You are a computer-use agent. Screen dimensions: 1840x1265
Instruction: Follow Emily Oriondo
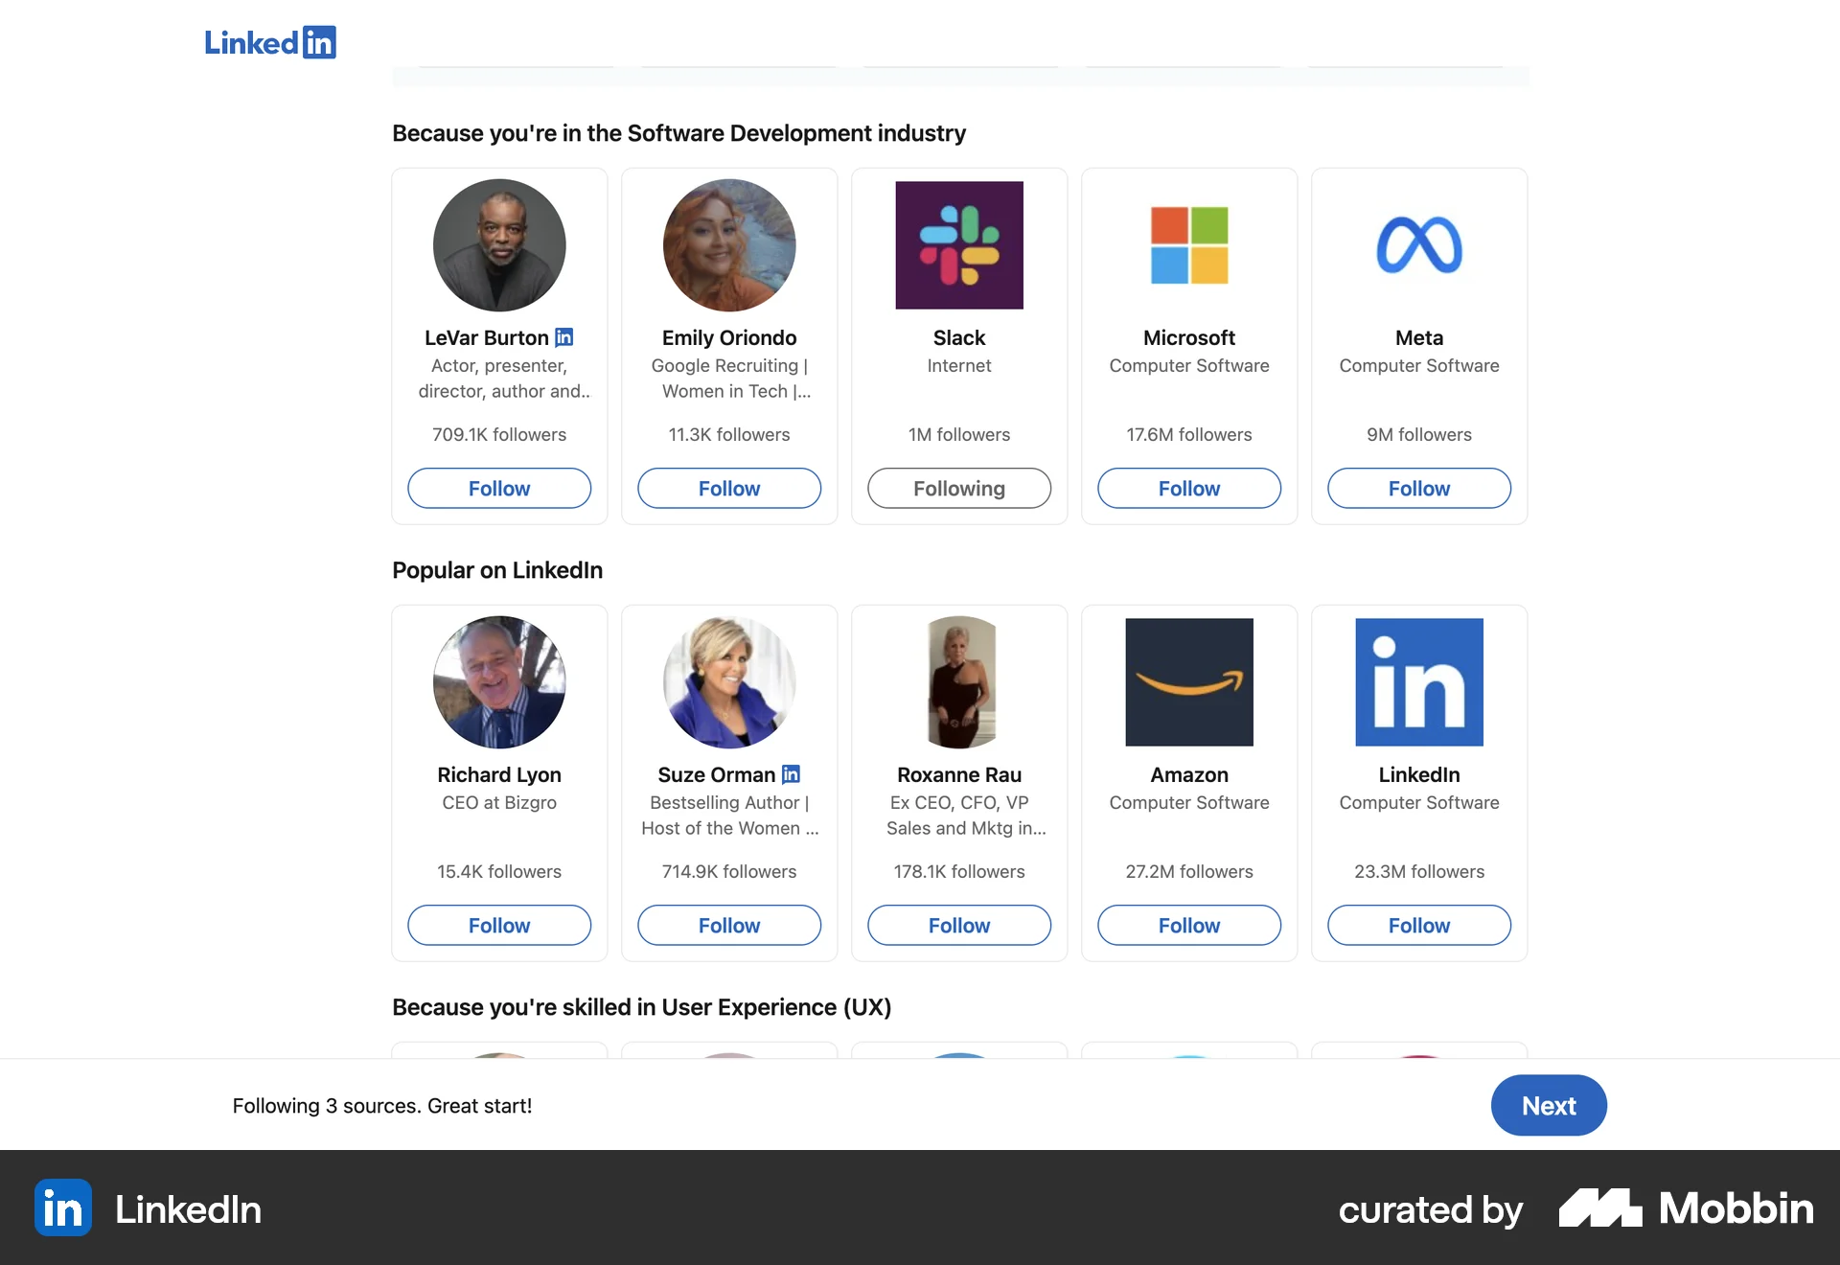click(728, 488)
